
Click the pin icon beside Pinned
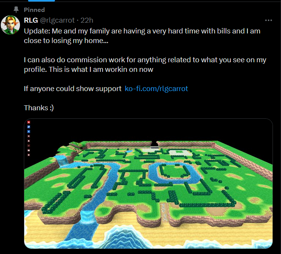pyautogui.click(x=16, y=10)
